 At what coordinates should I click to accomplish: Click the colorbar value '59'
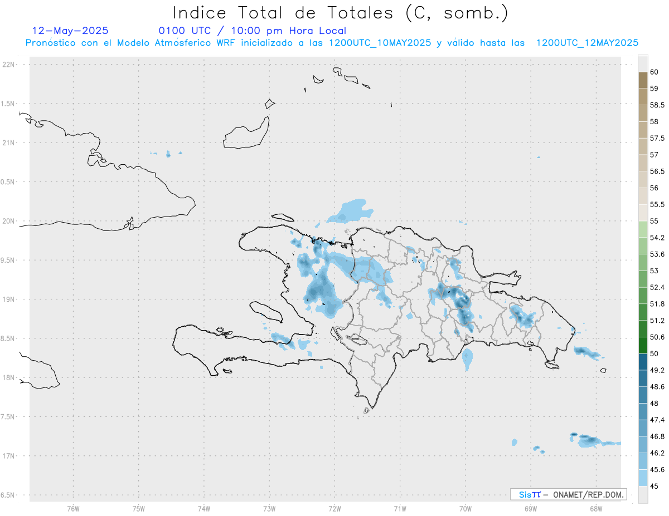coord(655,89)
